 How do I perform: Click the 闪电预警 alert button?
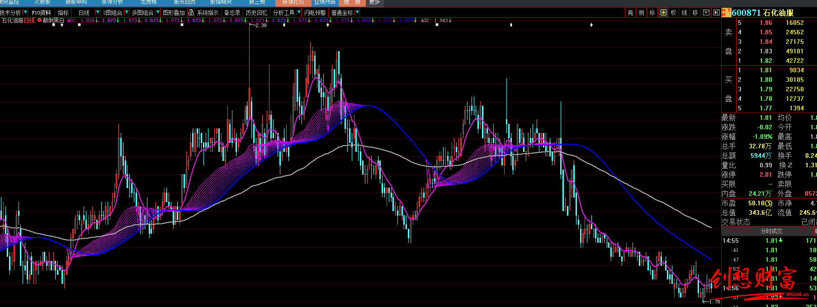[x=315, y=13]
